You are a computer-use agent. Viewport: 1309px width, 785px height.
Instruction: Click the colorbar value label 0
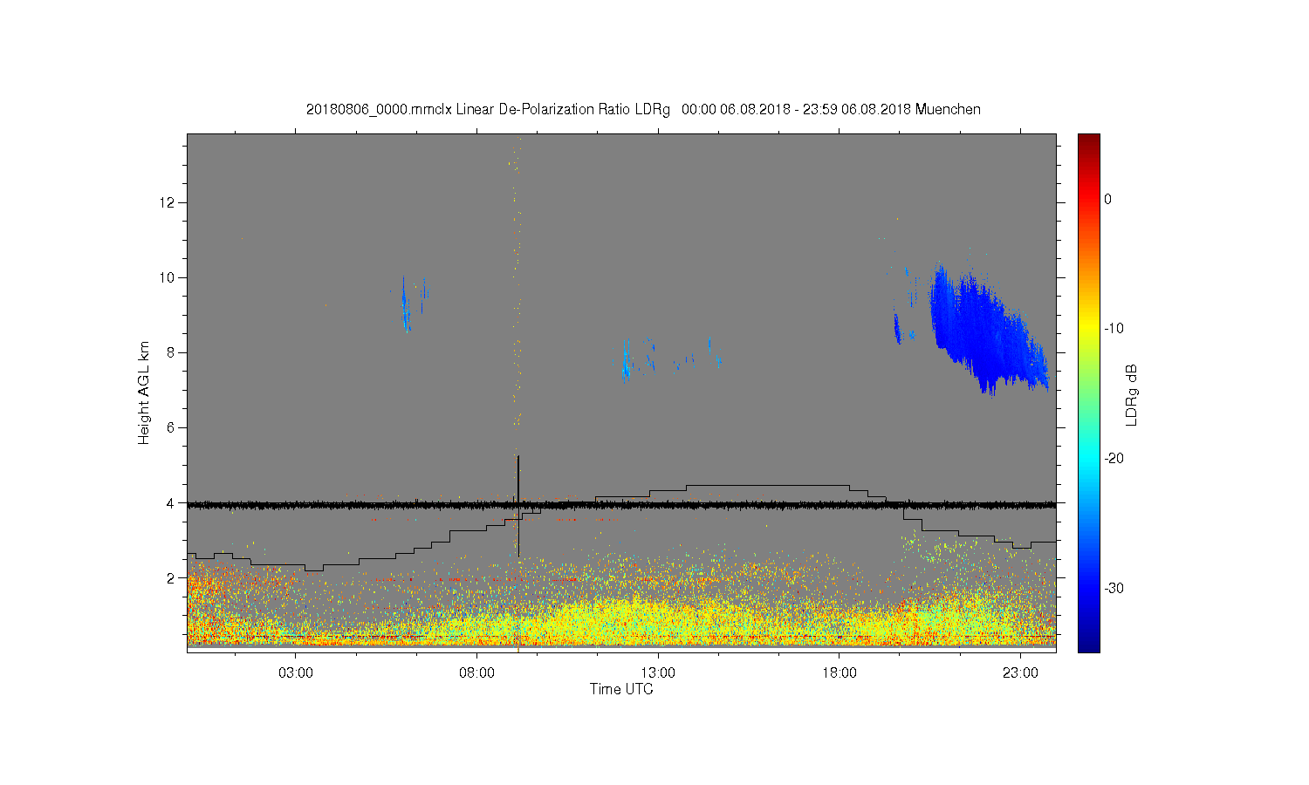1108,199
